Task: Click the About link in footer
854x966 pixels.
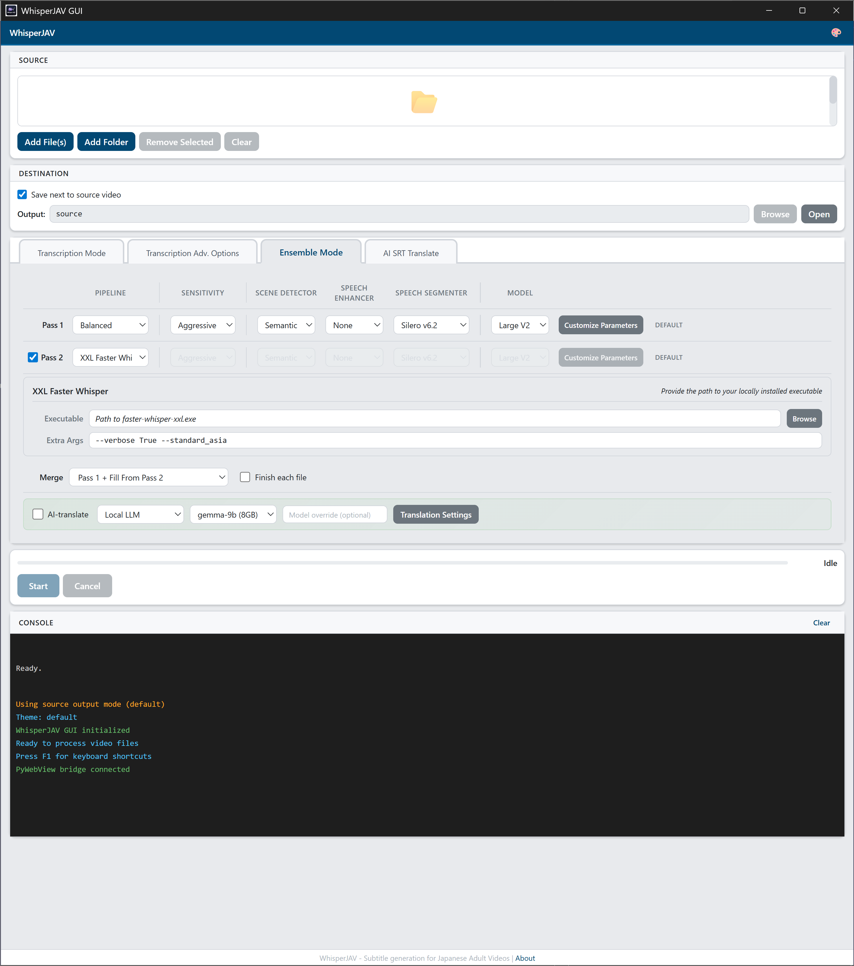Action: pos(525,958)
